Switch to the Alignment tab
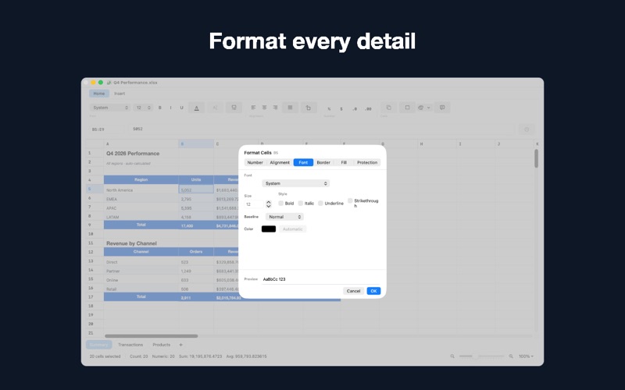Image resolution: width=625 pixels, height=390 pixels. point(280,163)
